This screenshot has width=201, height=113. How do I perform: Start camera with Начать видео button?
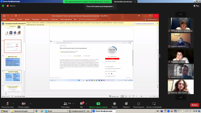click(x=24, y=103)
